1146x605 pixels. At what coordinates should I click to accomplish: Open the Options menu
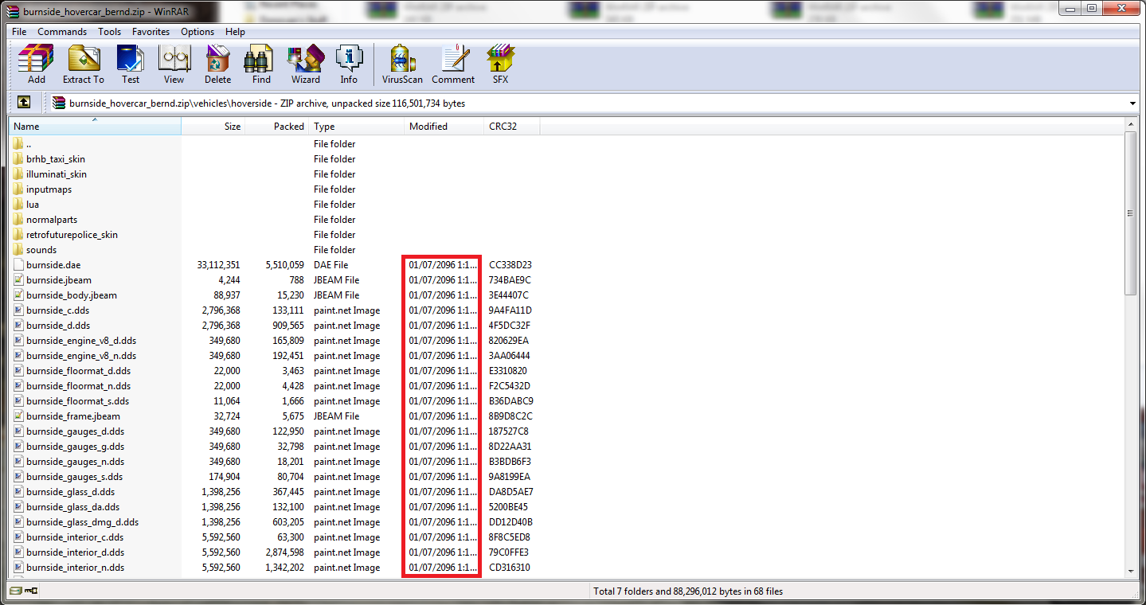[198, 32]
